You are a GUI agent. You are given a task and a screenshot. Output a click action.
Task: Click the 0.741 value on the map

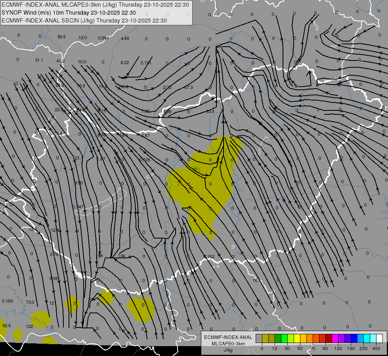click(x=146, y=63)
